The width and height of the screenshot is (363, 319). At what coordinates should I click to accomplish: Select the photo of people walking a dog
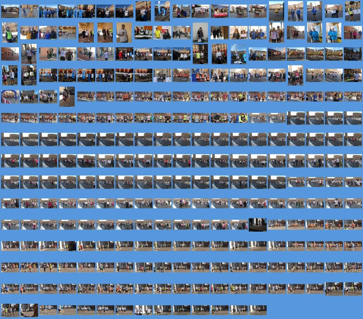pos(29,11)
